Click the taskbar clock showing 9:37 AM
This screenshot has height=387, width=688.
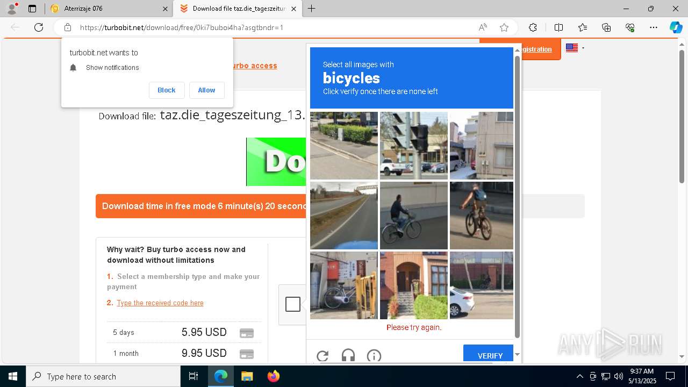[642, 376]
